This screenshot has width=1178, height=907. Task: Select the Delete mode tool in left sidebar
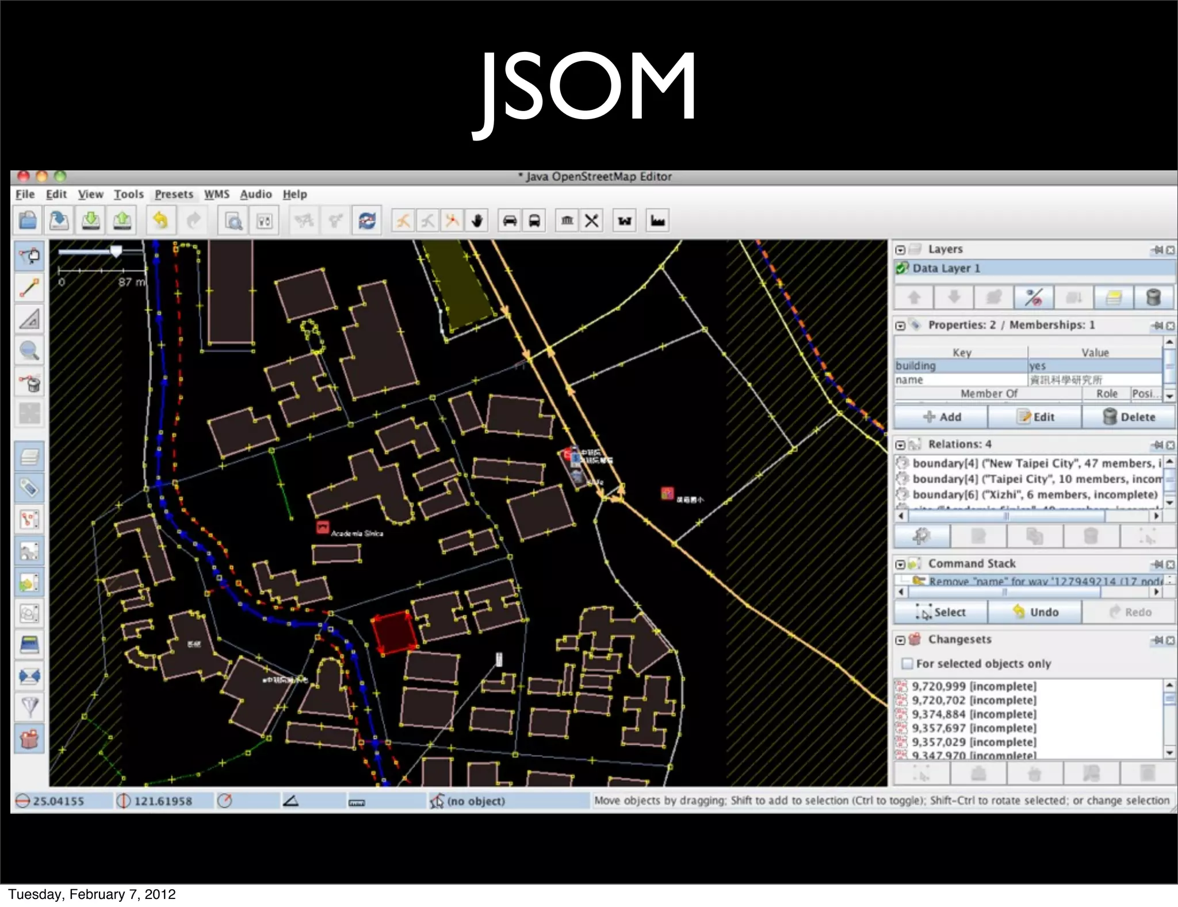29,382
